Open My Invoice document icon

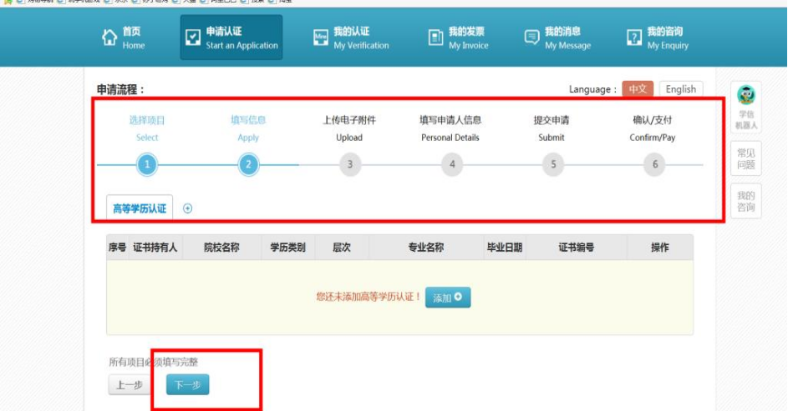point(435,38)
